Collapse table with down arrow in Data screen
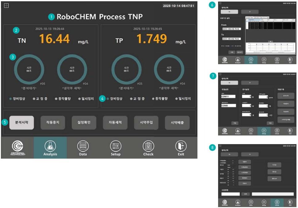 click(271, 41)
